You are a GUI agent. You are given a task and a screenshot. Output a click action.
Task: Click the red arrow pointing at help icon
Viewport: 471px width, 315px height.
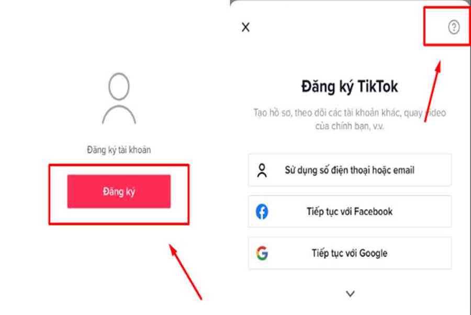click(x=433, y=91)
